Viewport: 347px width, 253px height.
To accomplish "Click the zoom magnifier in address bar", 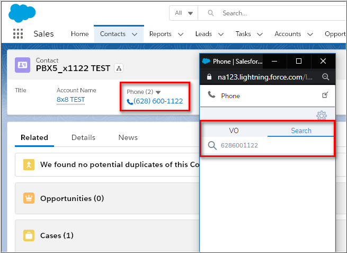I will (x=326, y=77).
